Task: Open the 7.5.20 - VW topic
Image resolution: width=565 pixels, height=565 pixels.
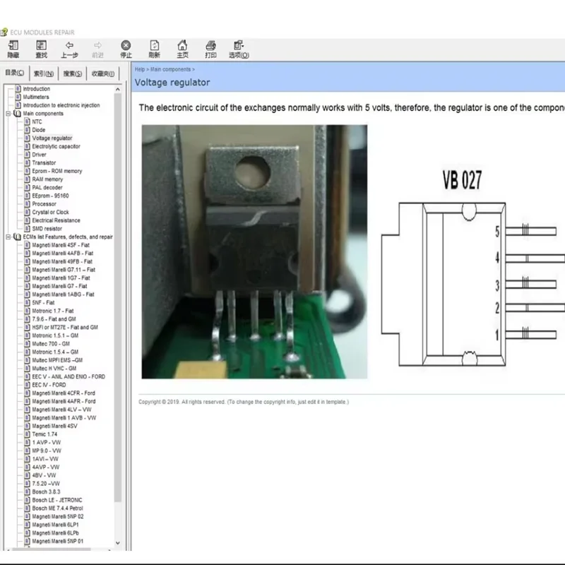Action: tap(46, 484)
